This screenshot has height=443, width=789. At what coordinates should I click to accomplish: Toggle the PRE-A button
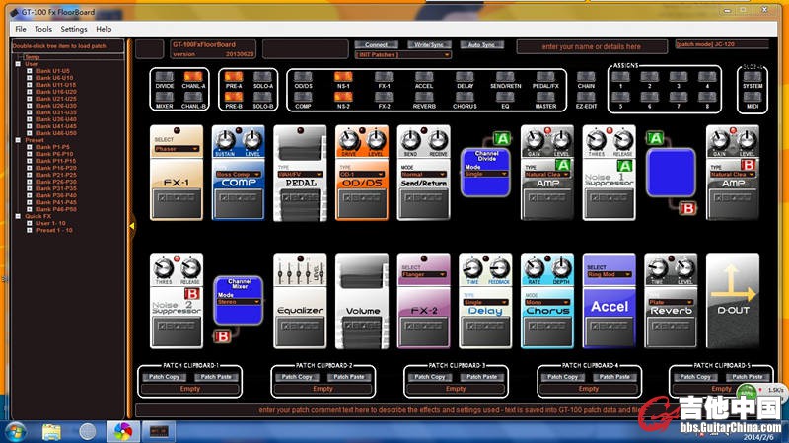tap(234, 77)
